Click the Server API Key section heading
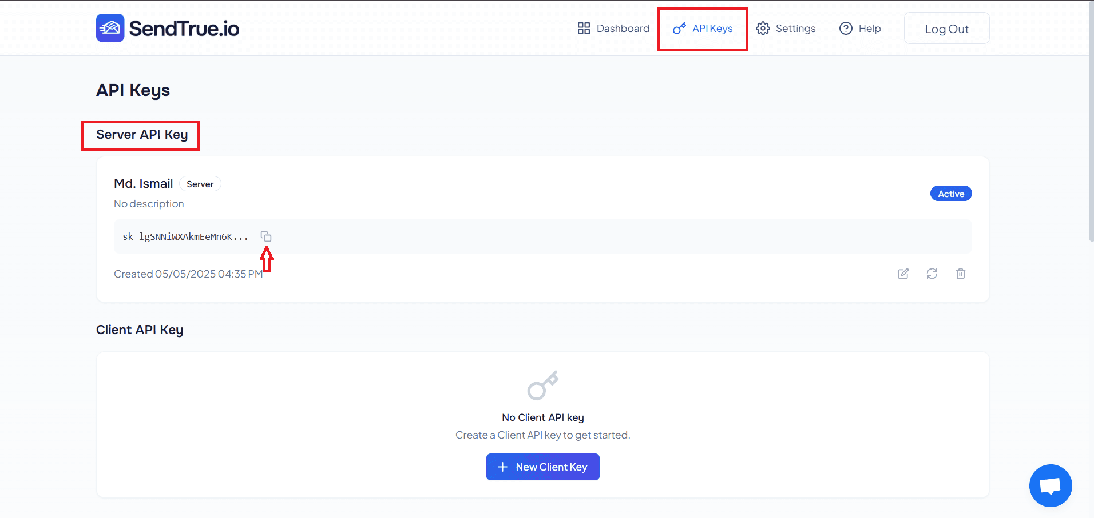Image resolution: width=1094 pixels, height=518 pixels. click(141, 135)
